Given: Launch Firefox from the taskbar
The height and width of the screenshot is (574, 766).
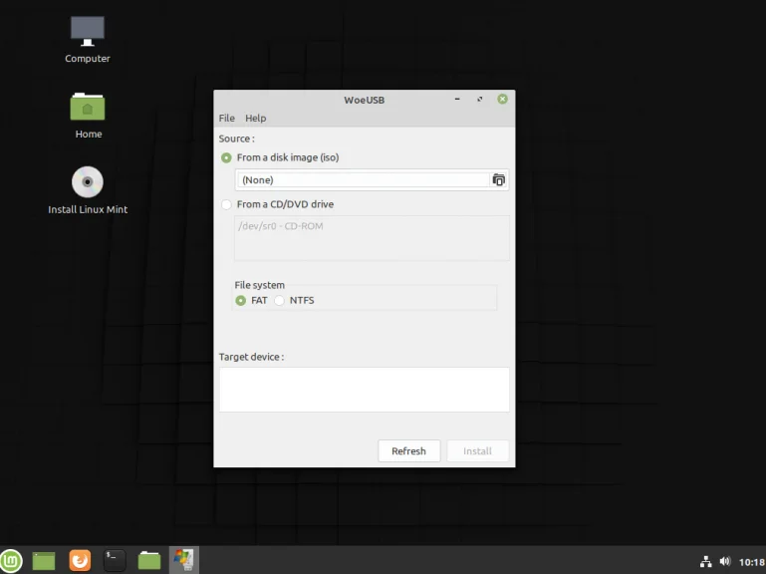Looking at the screenshot, I should tap(80, 561).
